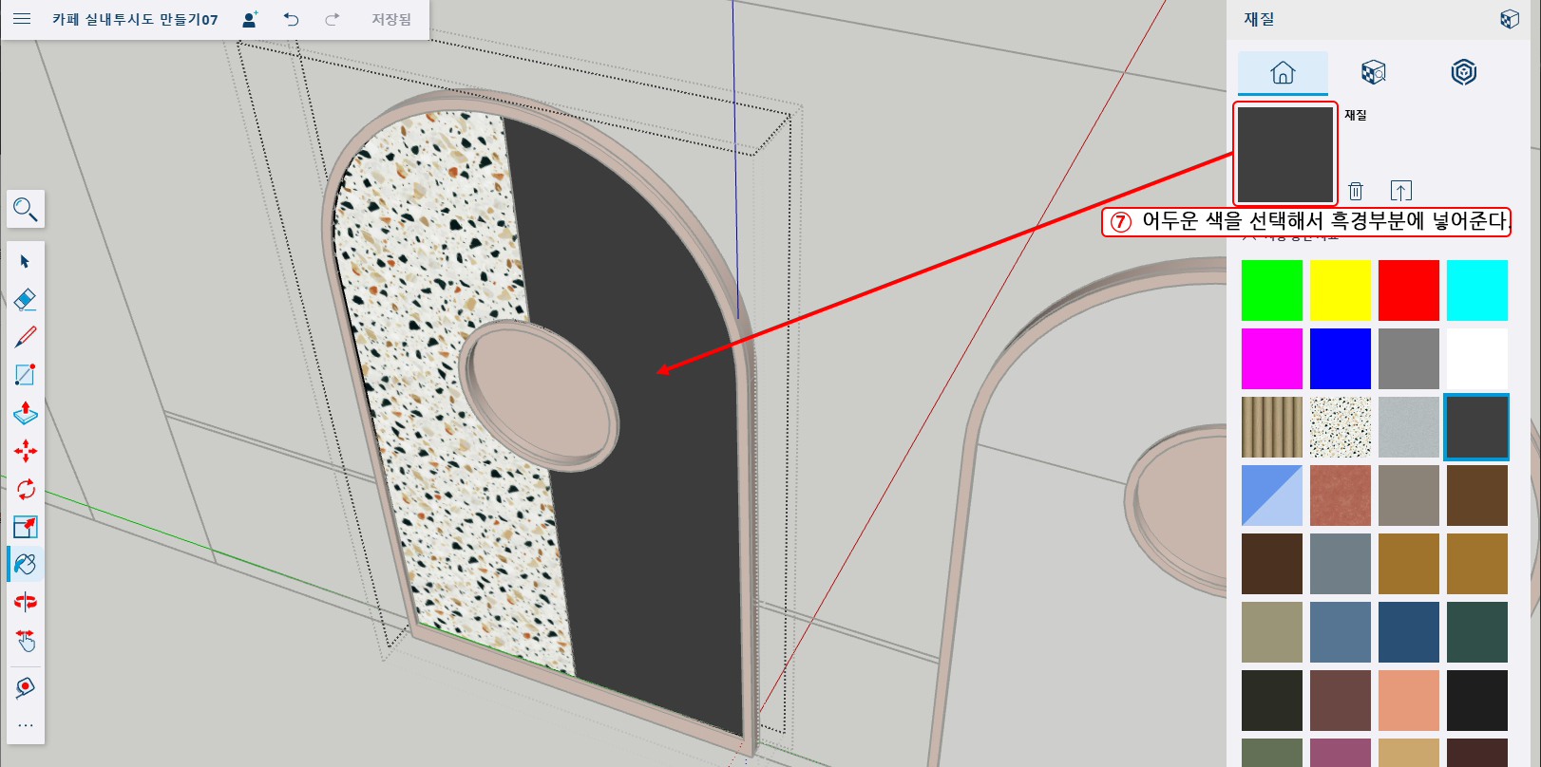Image resolution: width=1541 pixels, height=767 pixels.
Task: Select the Line pencil tool
Action: (x=26, y=337)
